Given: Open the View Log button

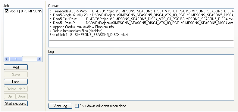Looking at the screenshot, I should [x=60, y=106].
